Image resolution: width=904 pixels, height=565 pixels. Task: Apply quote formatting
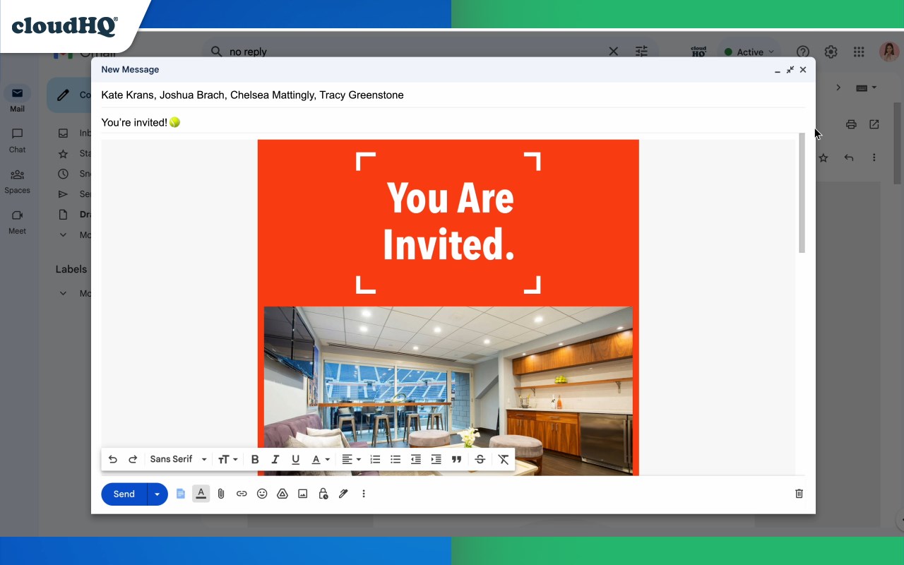coord(456,460)
